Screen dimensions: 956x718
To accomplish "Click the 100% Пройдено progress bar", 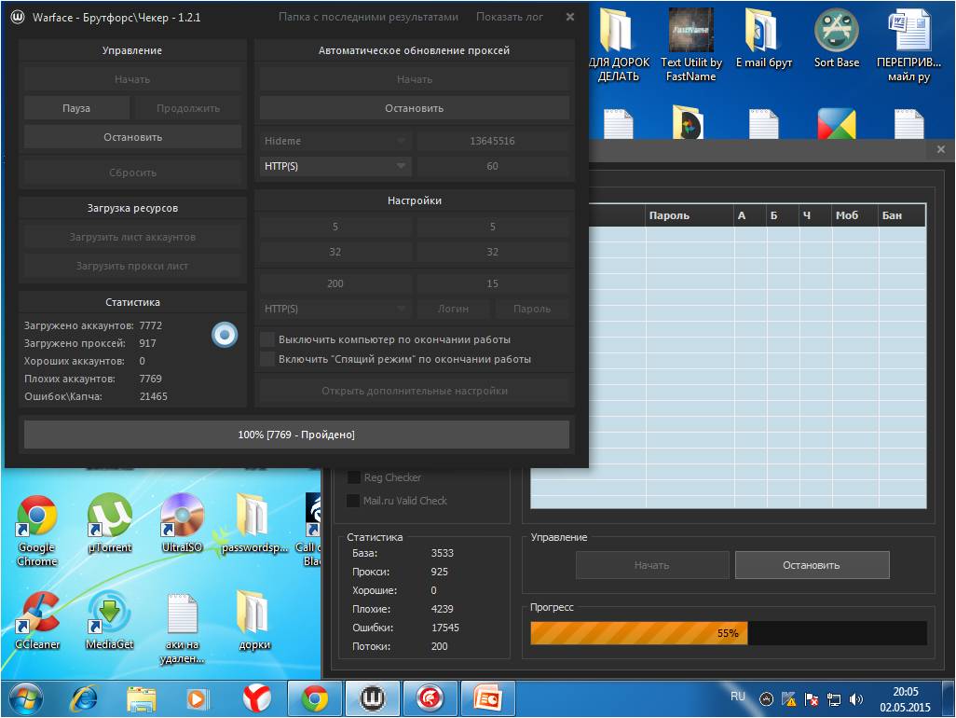I will click(x=296, y=435).
